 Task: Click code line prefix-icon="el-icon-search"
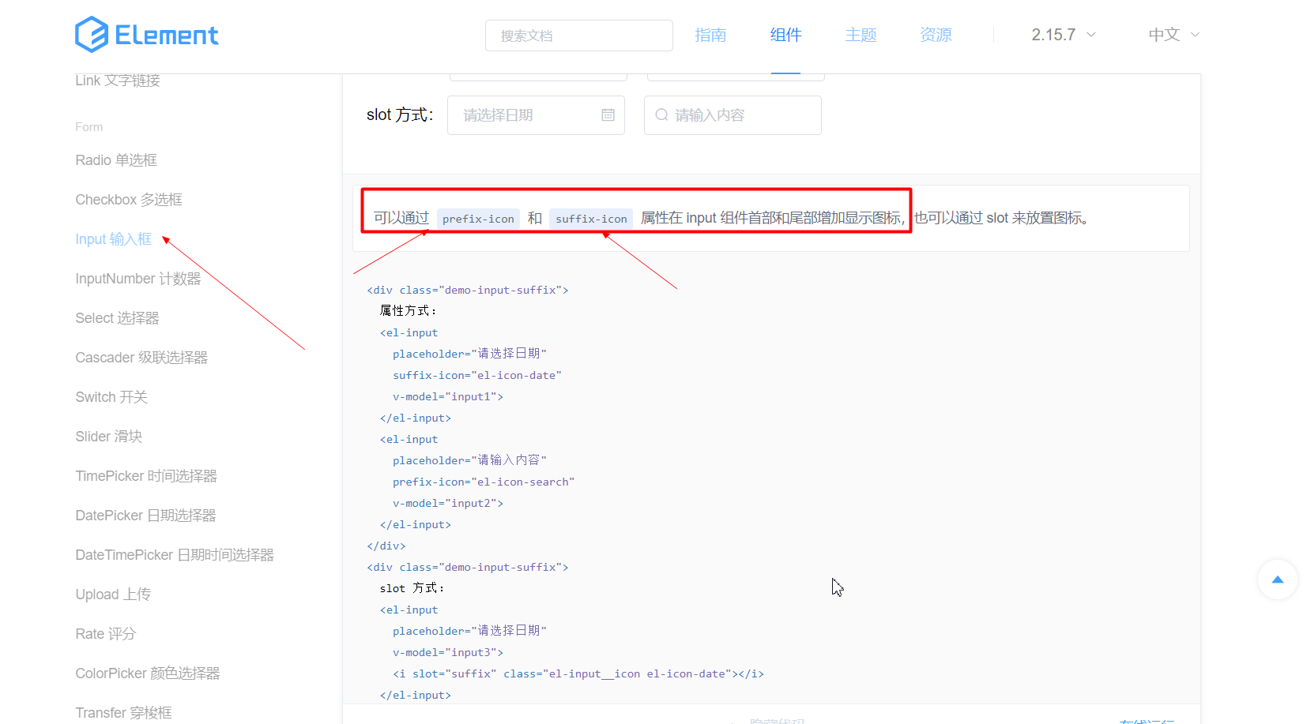[484, 482]
